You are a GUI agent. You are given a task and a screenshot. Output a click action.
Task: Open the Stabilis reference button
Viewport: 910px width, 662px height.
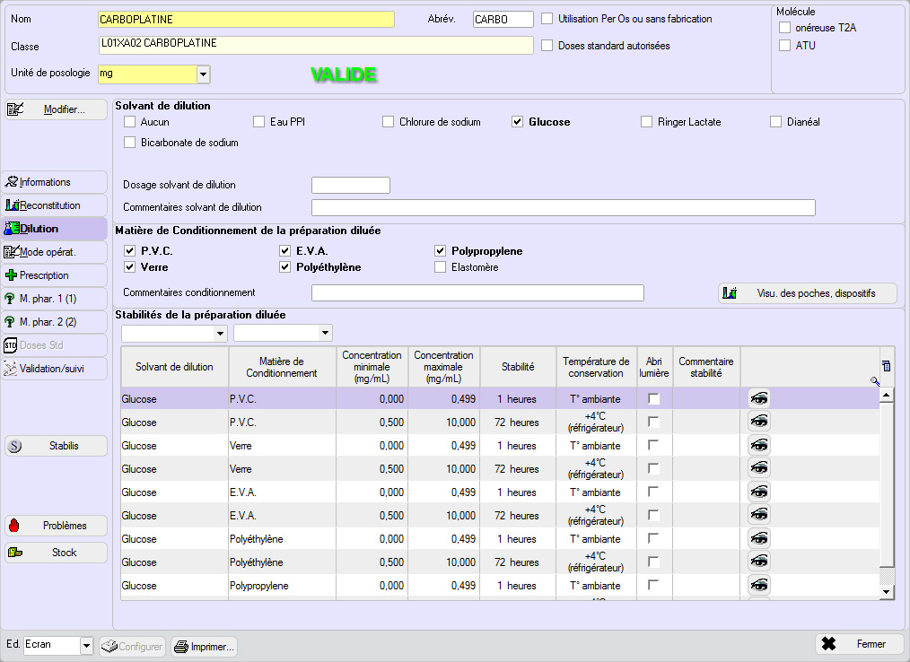[x=56, y=446]
